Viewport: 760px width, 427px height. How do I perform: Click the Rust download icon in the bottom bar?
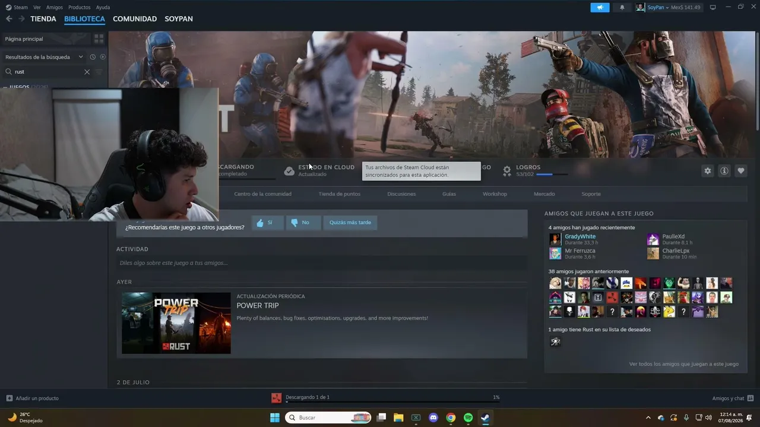[276, 398]
